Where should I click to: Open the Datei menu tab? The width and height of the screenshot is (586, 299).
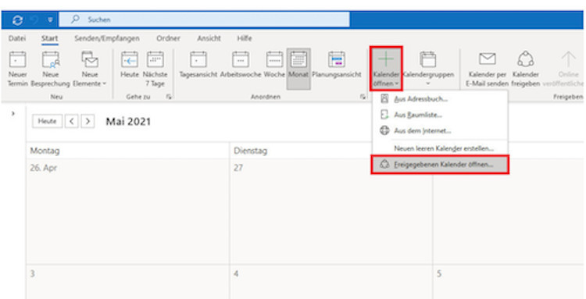(17, 38)
